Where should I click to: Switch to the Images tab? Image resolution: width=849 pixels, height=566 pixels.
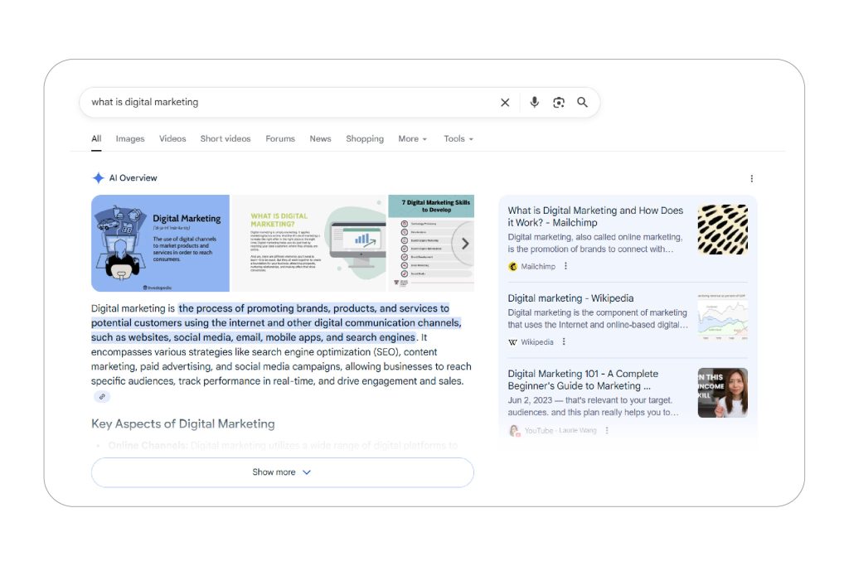(130, 139)
